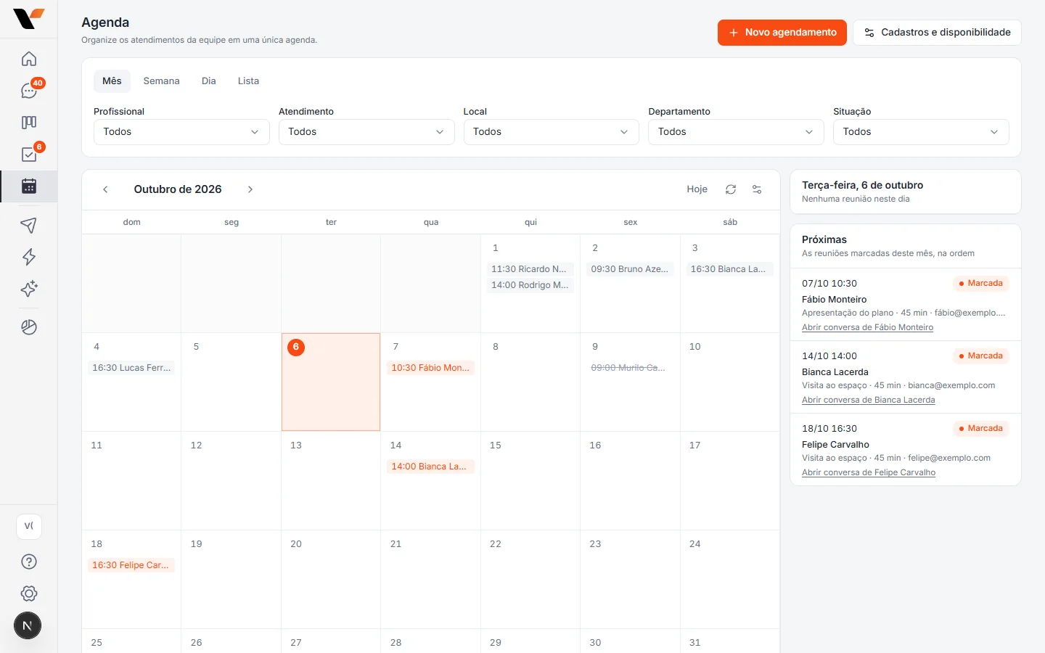Open conversations icon with 40 badge
The height and width of the screenshot is (653, 1045).
(x=29, y=91)
